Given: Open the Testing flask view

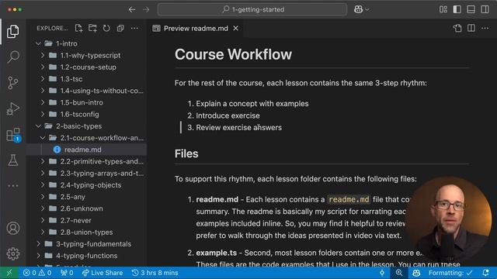Looking at the screenshot, I should click(x=13, y=160).
